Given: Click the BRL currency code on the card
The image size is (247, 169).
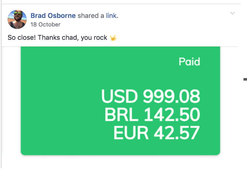Looking at the screenshot, I should click(122, 115).
